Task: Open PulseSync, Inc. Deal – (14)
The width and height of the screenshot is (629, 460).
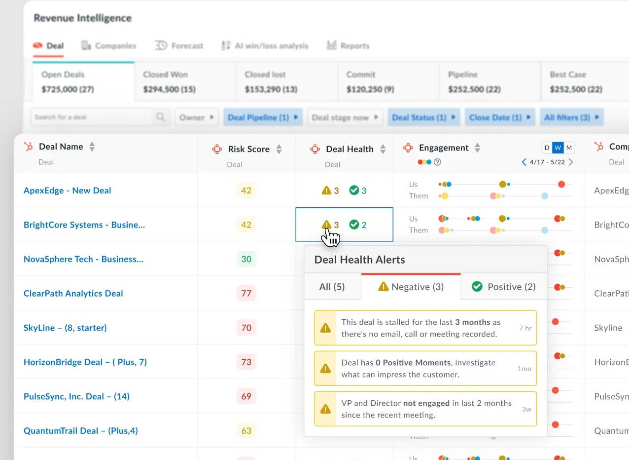Action: (76, 396)
